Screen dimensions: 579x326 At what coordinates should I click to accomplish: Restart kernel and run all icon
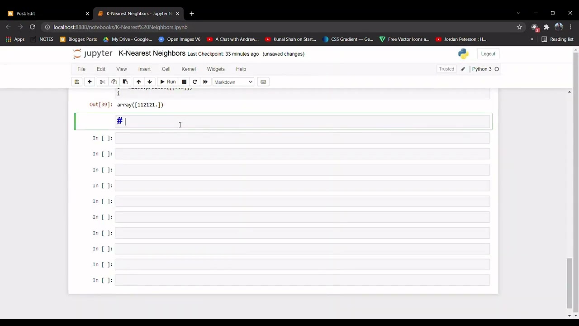click(x=205, y=82)
